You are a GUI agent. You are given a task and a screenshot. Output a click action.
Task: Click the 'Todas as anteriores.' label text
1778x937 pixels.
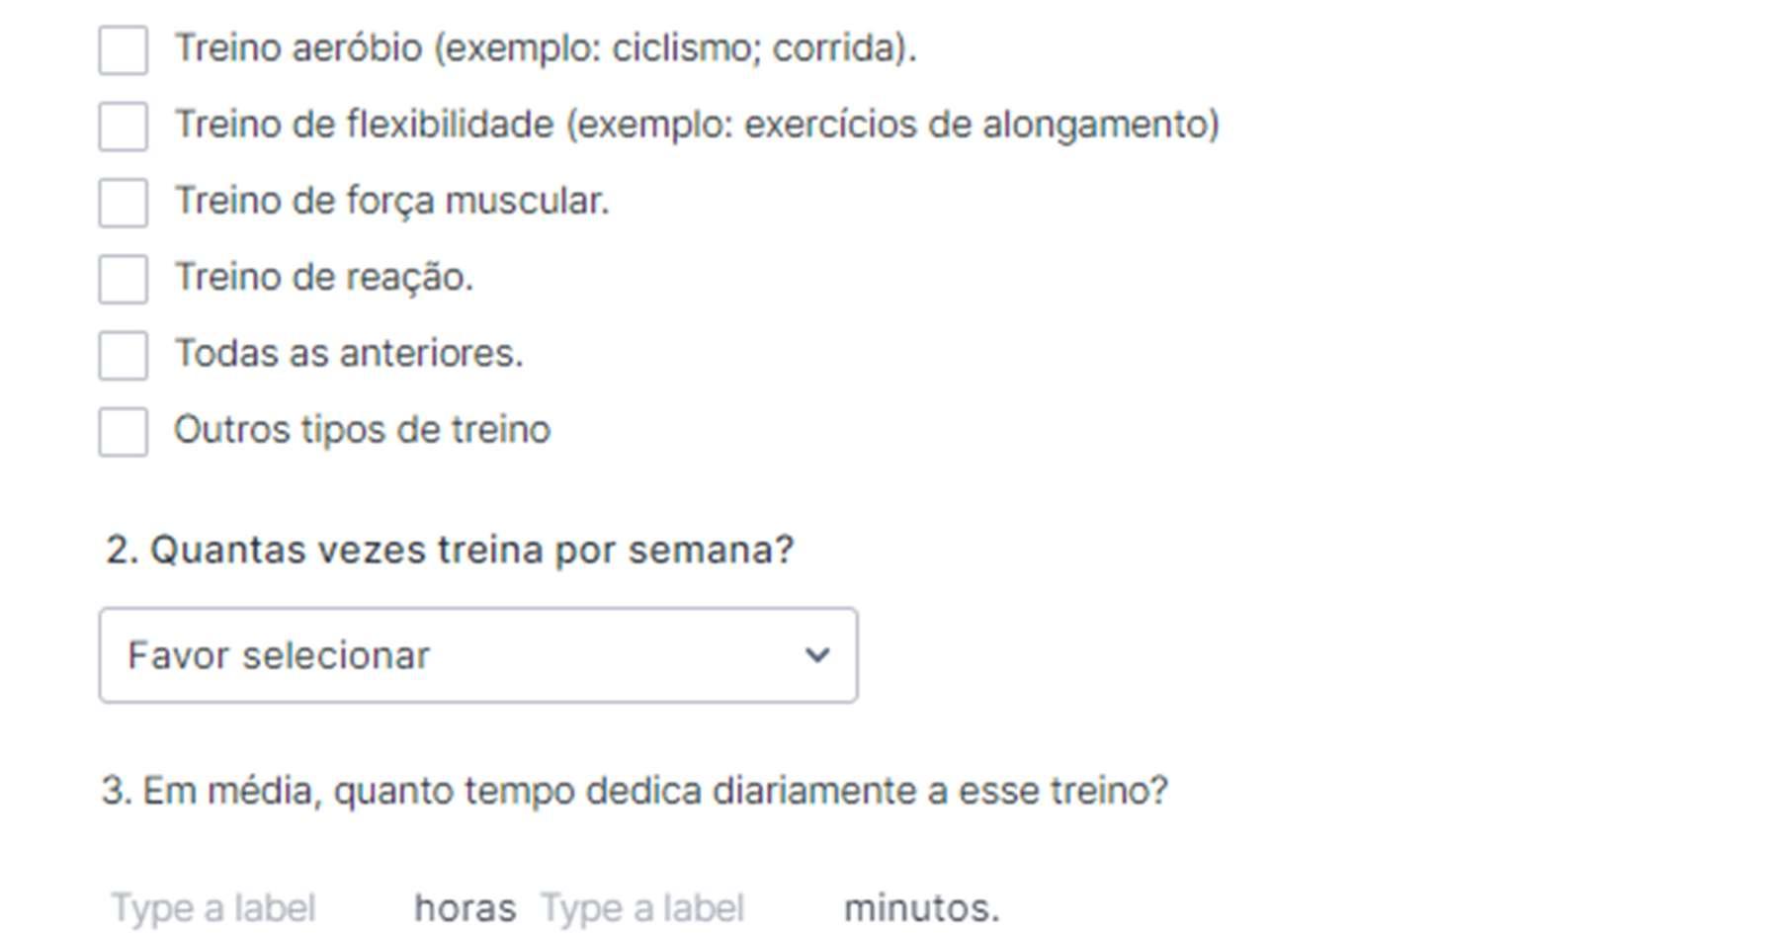tap(349, 353)
